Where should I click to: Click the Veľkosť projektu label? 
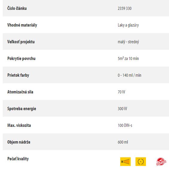coord(21,42)
